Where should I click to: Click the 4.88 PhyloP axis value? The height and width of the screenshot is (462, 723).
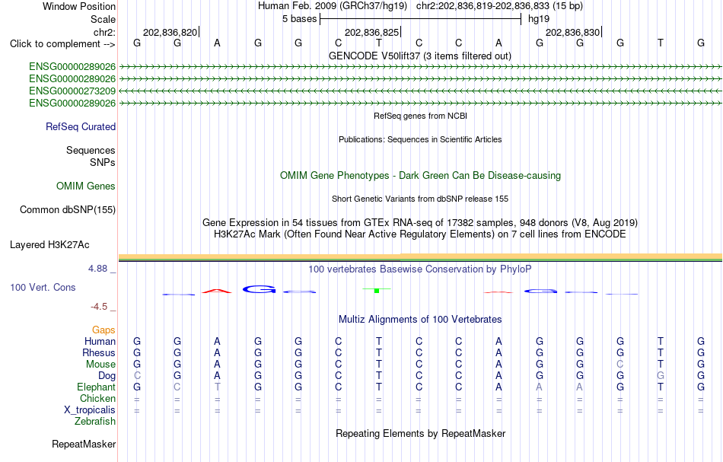pyautogui.click(x=97, y=269)
